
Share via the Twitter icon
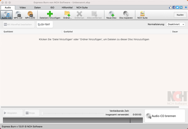tap(177, 7)
